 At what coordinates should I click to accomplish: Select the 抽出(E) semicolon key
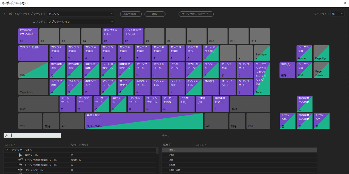[211, 87]
